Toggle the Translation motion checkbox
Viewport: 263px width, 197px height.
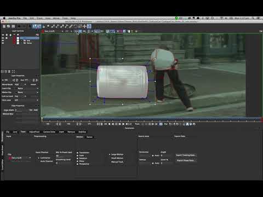(x=77, y=153)
